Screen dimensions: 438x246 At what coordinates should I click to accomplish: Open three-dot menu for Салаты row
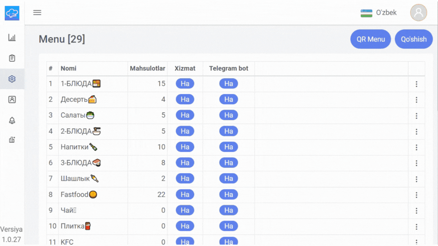click(x=416, y=116)
